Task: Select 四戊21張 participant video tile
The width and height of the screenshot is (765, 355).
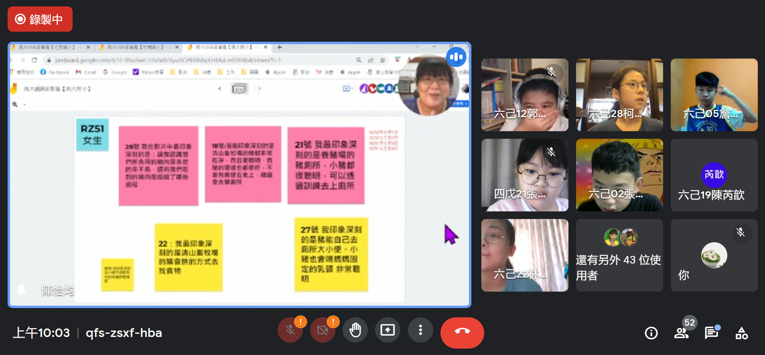Action: click(525, 175)
